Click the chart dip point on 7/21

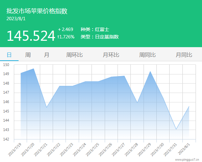[47, 107]
